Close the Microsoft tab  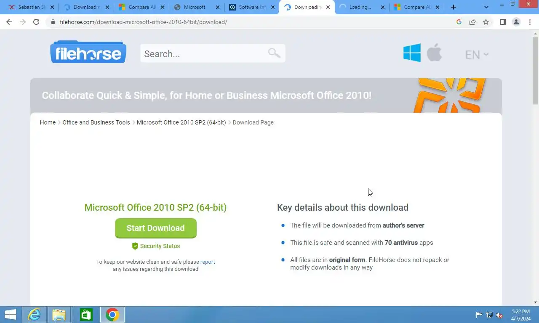(218, 7)
